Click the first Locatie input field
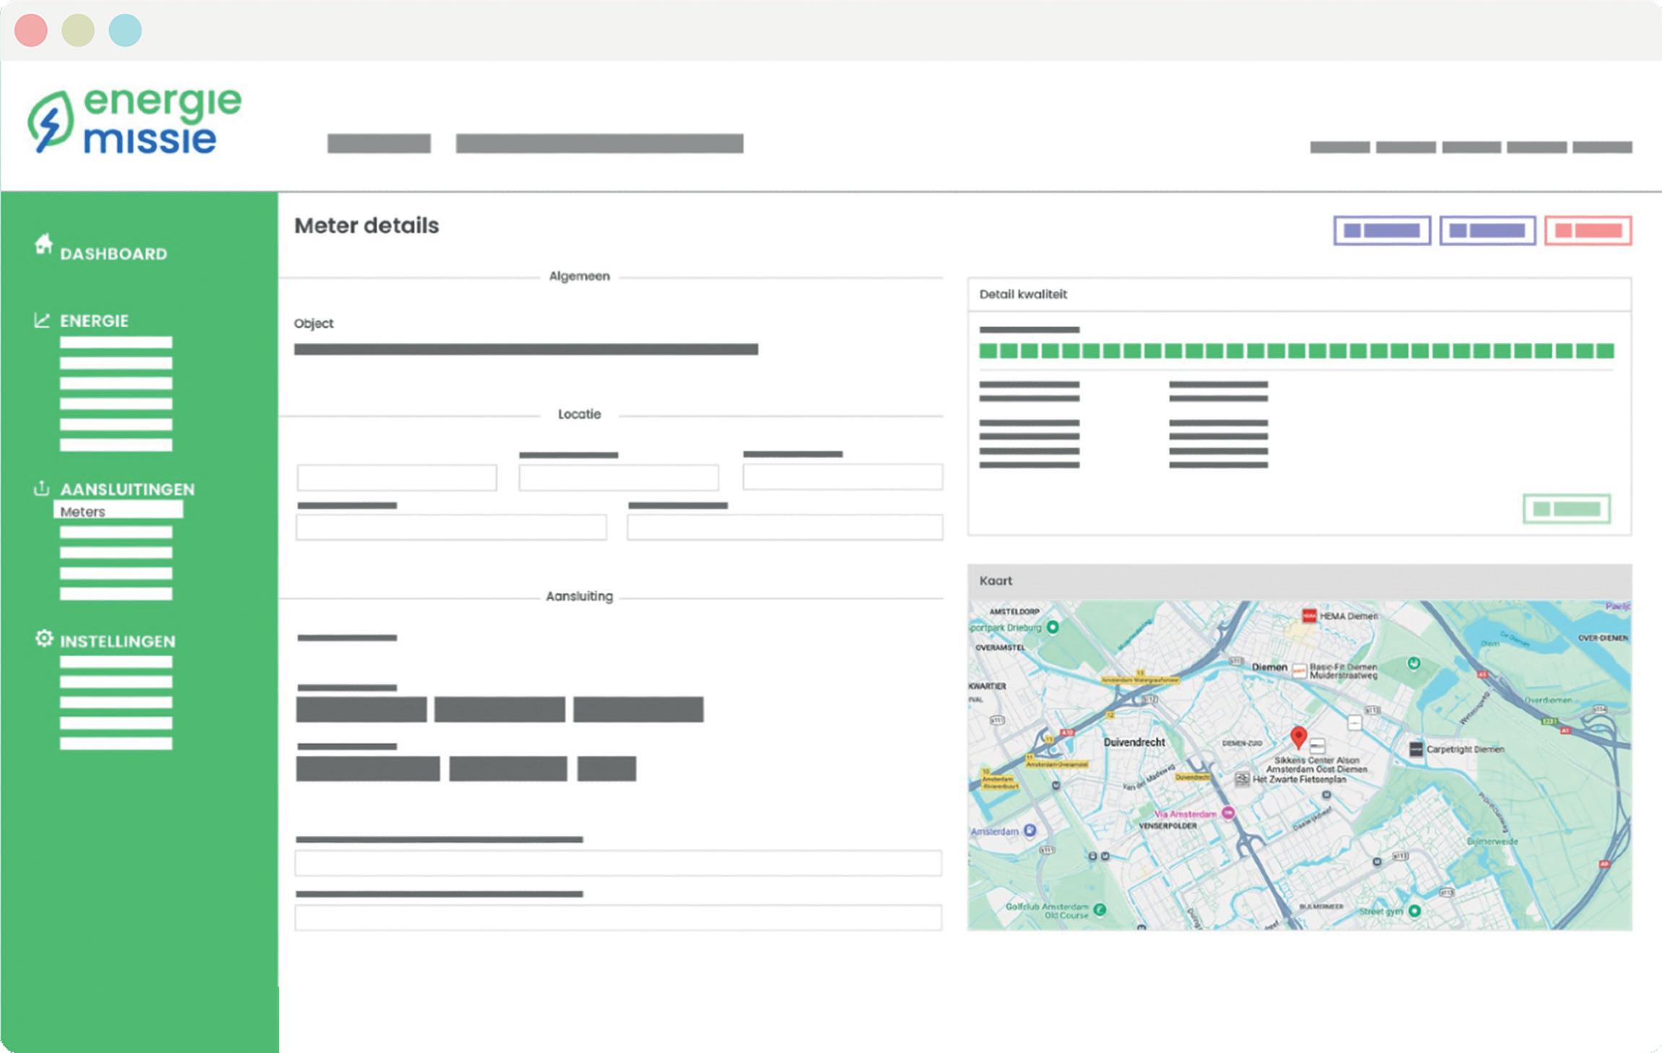The width and height of the screenshot is (1662, 1053). tap(396, 478)
